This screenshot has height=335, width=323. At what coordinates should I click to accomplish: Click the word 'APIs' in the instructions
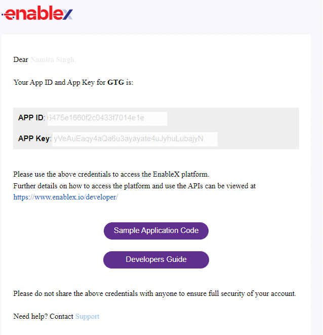point(195,186)
